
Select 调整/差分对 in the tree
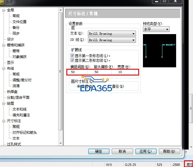(x=22, y=80)
